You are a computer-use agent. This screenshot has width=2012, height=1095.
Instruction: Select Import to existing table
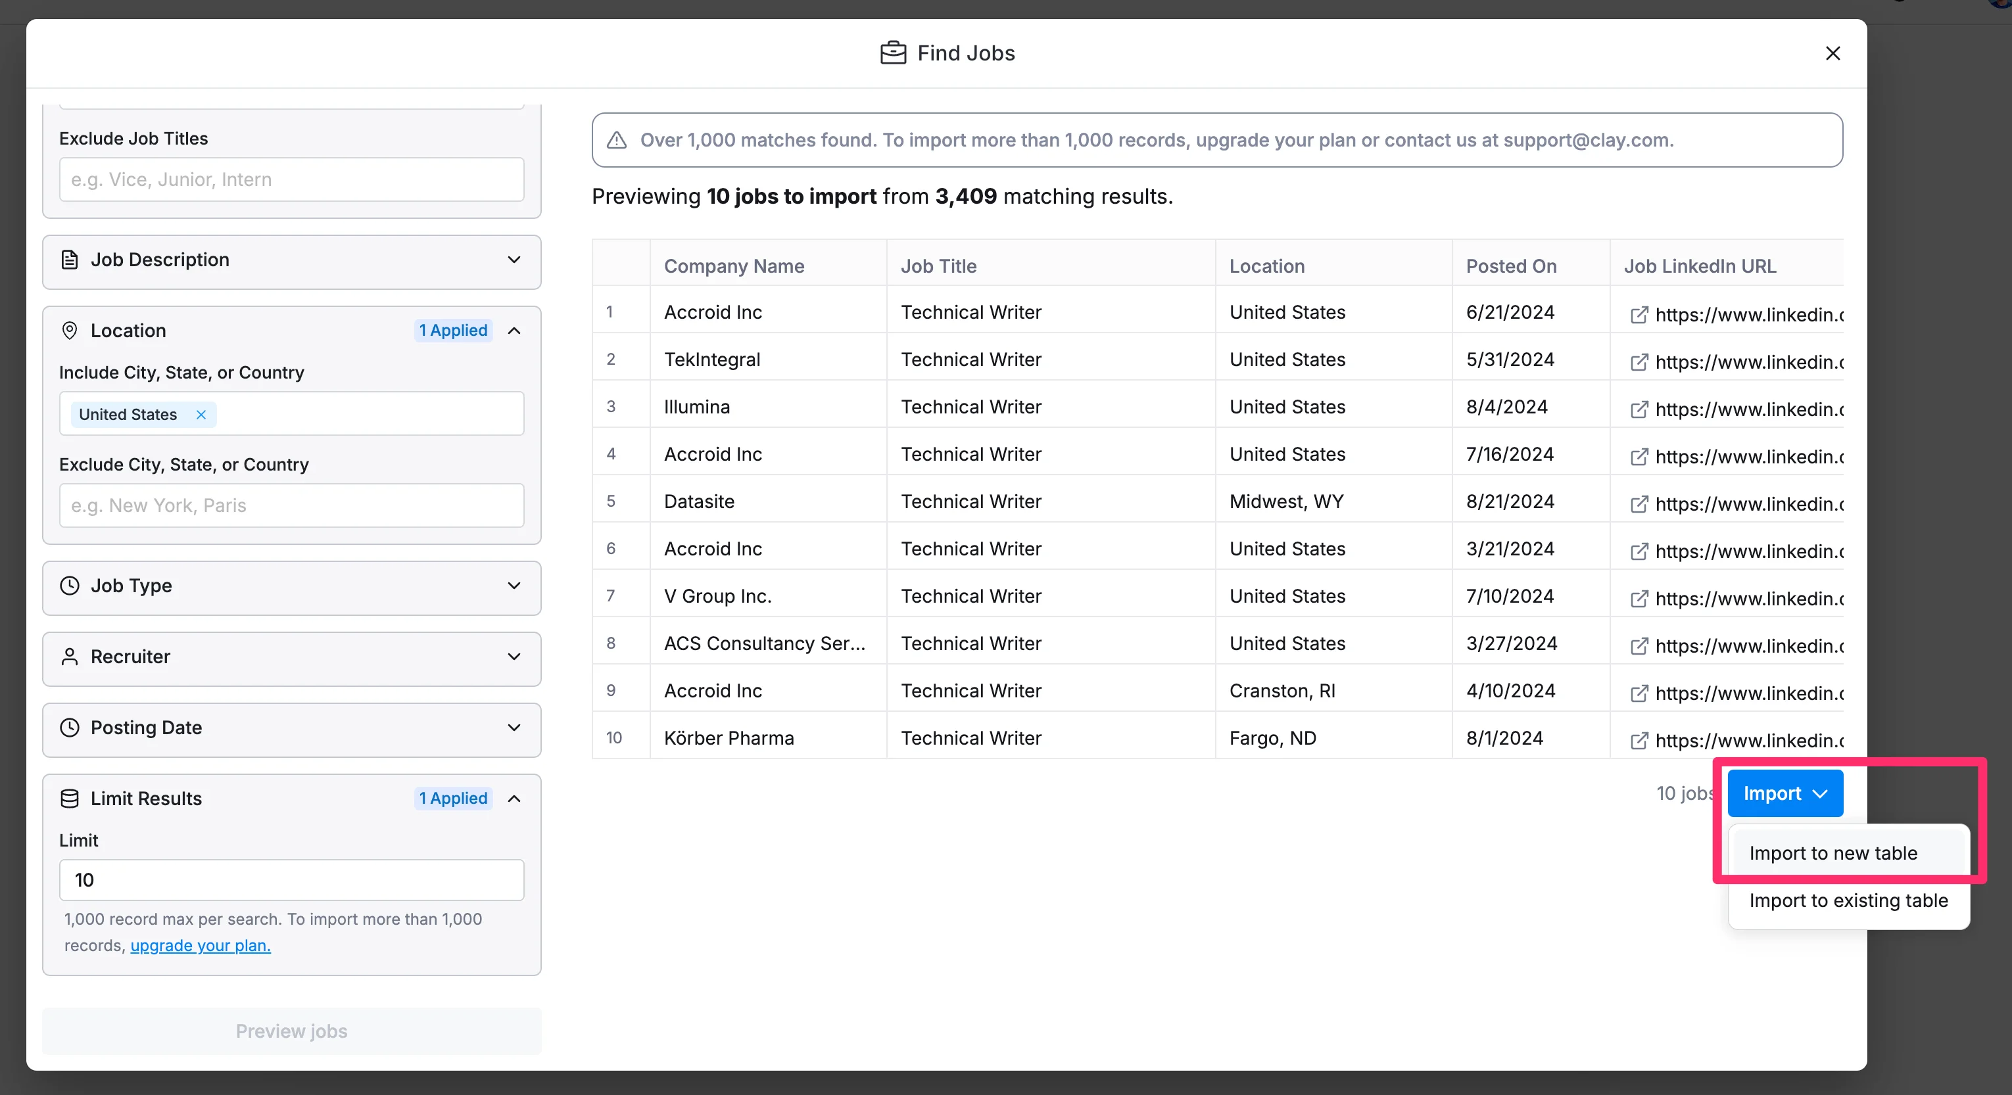[1848, 900]
